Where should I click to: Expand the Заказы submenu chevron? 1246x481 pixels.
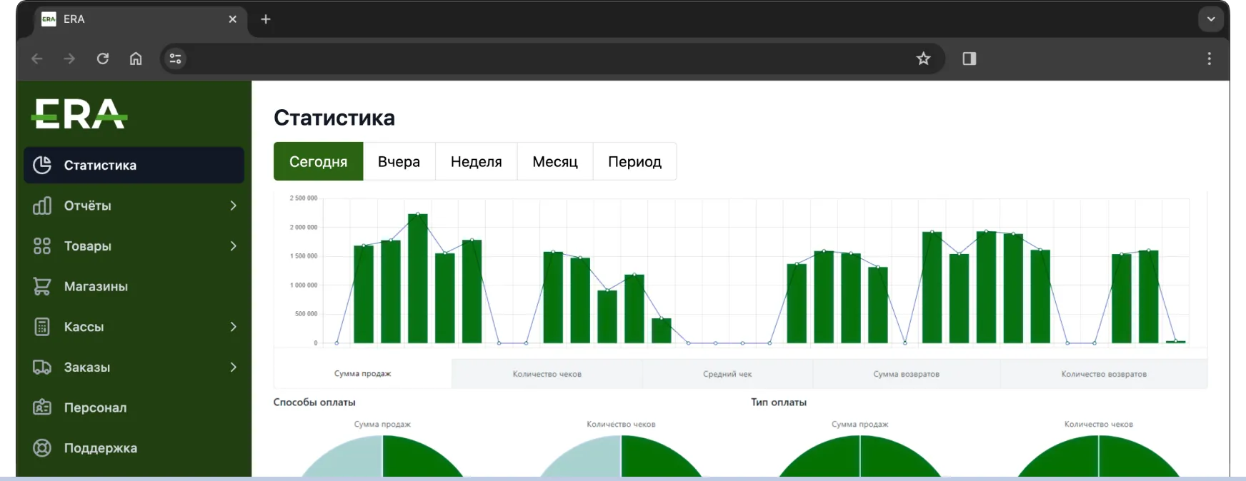tap(233, 368)
